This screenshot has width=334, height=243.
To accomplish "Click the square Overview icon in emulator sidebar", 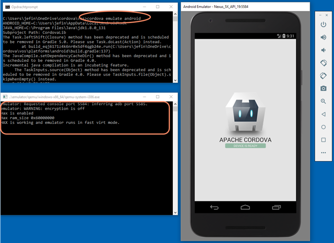I will pos(324,140).
